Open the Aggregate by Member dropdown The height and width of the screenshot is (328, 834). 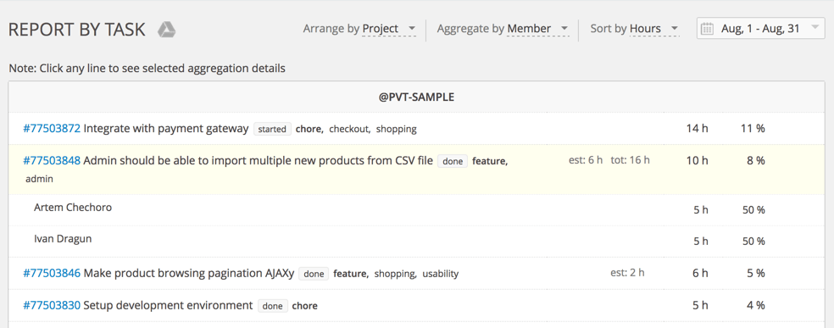503,29
